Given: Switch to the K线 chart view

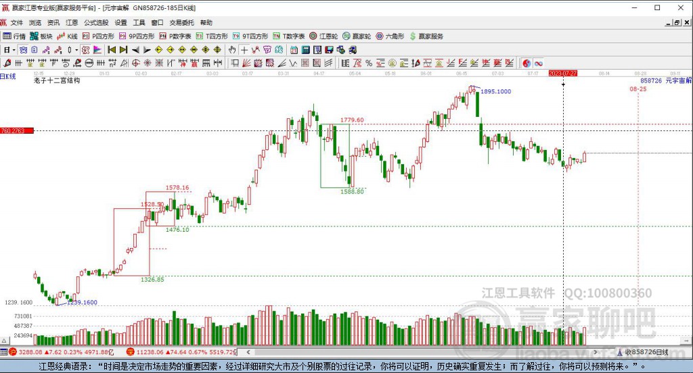Looking at the screenshot, I should 67,36.
